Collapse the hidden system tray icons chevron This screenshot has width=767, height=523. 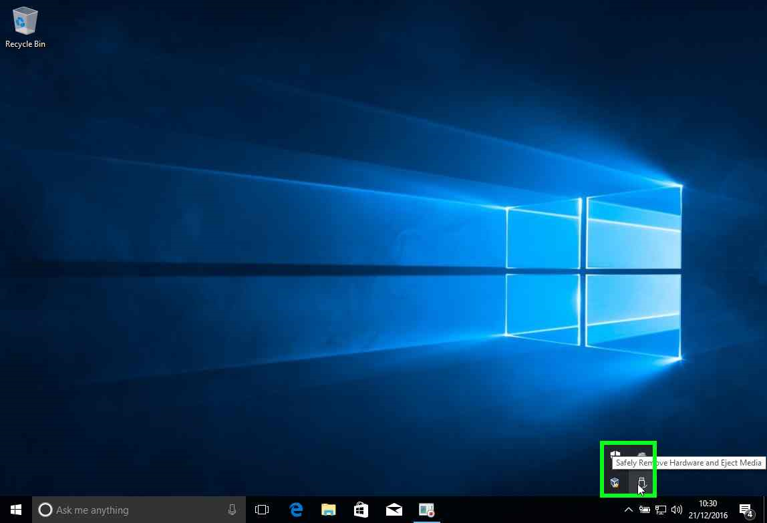[629, 510]
